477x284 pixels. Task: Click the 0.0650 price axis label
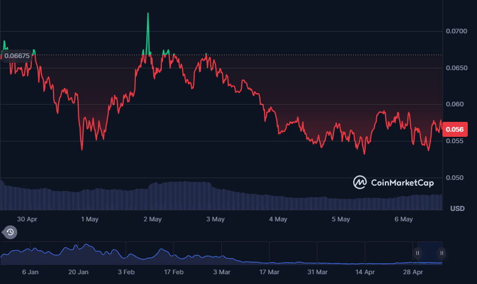coord(456,68)
